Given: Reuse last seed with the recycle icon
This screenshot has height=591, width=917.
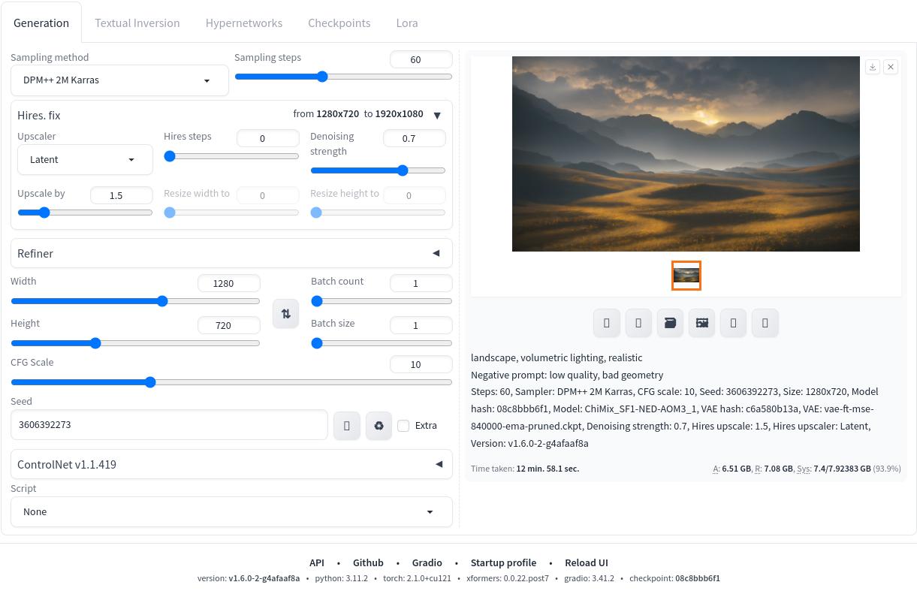Looking at the screenshot, I should click(379, 426).
